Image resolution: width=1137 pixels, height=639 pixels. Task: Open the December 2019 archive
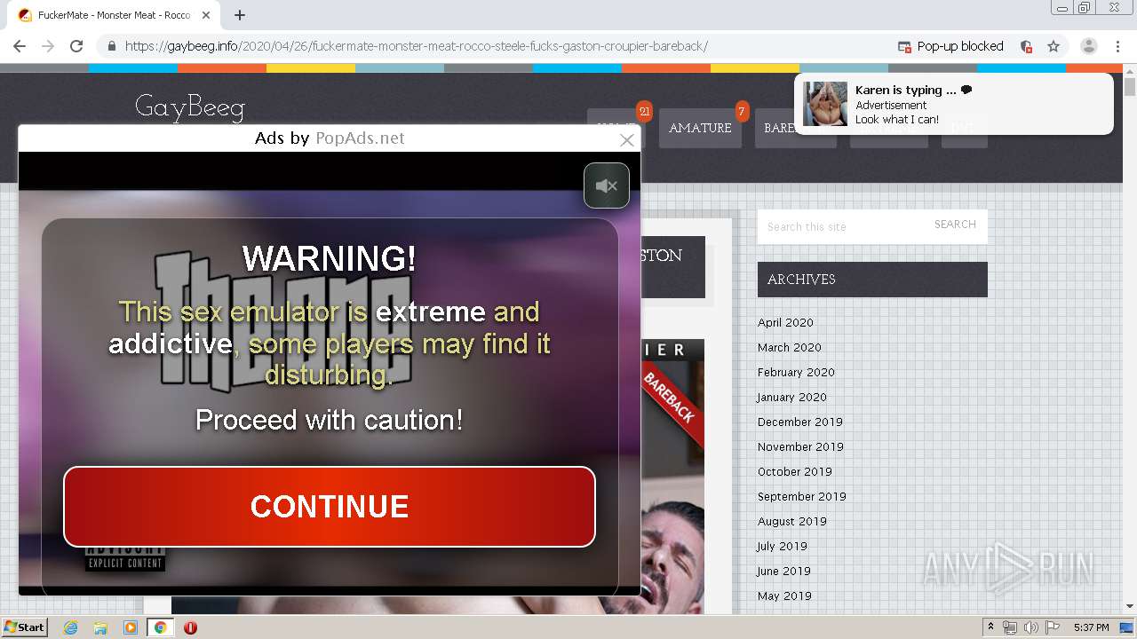[800, 422]
